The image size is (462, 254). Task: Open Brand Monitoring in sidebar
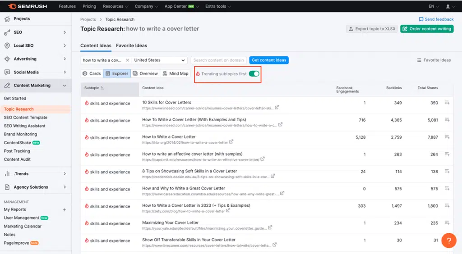point(20,134)
